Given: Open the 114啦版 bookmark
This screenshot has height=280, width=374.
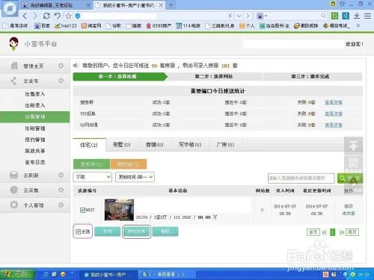Looking at the screenshot, I should point(188,25).
